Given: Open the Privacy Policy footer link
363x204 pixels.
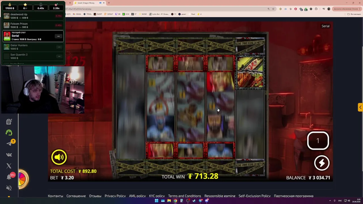Looking at the screenshot, I should [115, 196].
